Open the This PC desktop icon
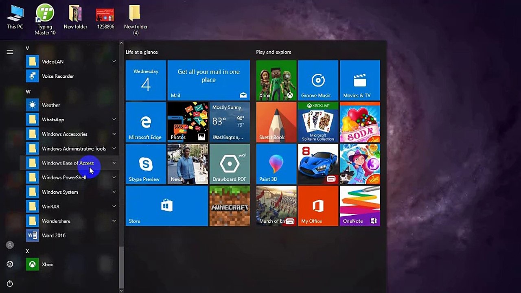 coord(15,17)
